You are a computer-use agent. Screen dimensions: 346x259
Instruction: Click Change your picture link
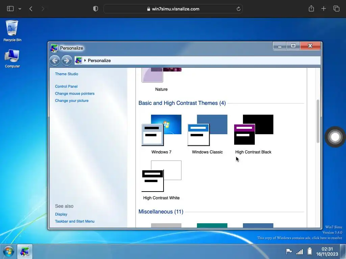pos(72,100)
